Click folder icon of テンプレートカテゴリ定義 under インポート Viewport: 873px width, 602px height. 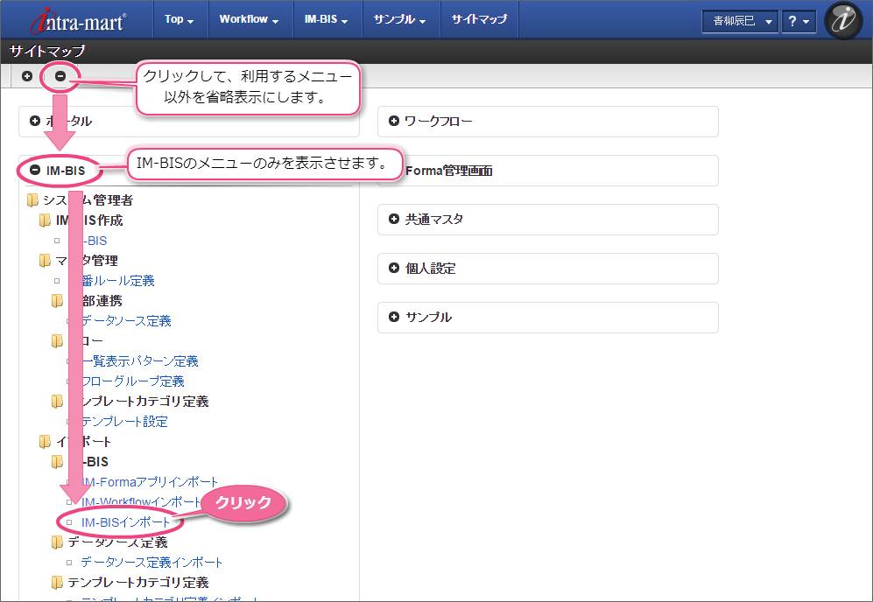click(x=57, y=582)
